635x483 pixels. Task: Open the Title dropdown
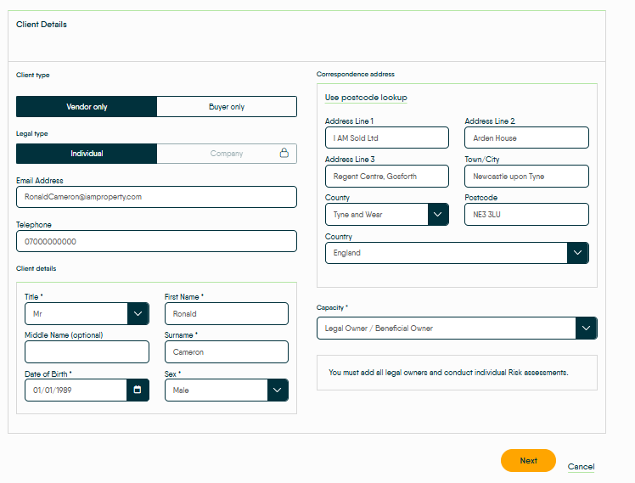click(x=138, y=314)
